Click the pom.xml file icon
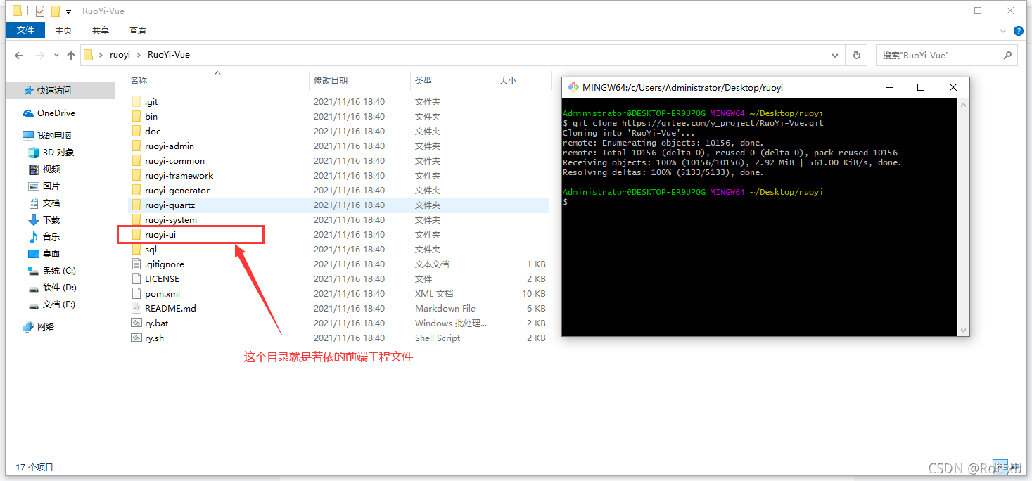Screen dimensions: 1032x481 click(x=136, y=294)
